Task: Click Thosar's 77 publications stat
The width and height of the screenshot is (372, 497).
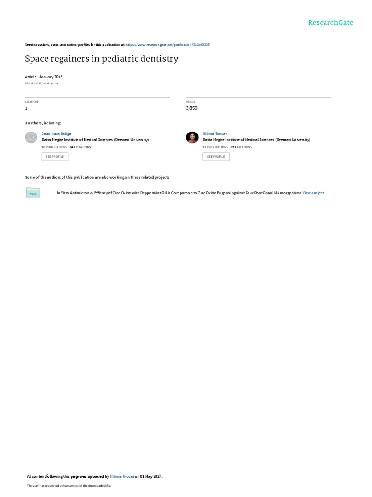Action: [216, 147]
